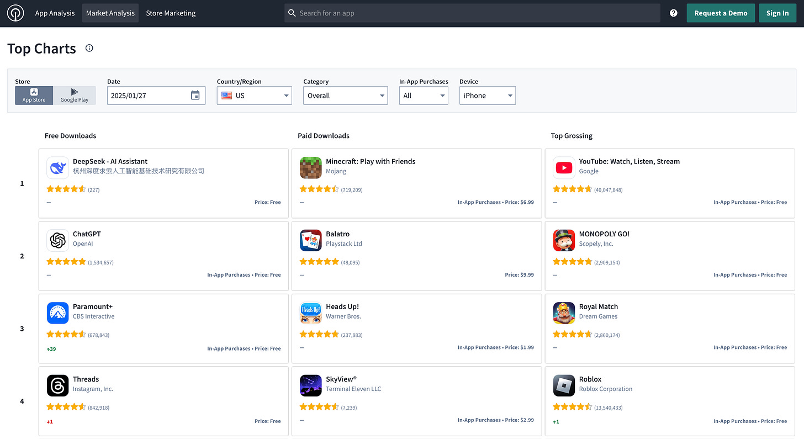This screenshot has height=439, width=804.
Task: Click the ChatGPT app icon
Action: [57, 241]
